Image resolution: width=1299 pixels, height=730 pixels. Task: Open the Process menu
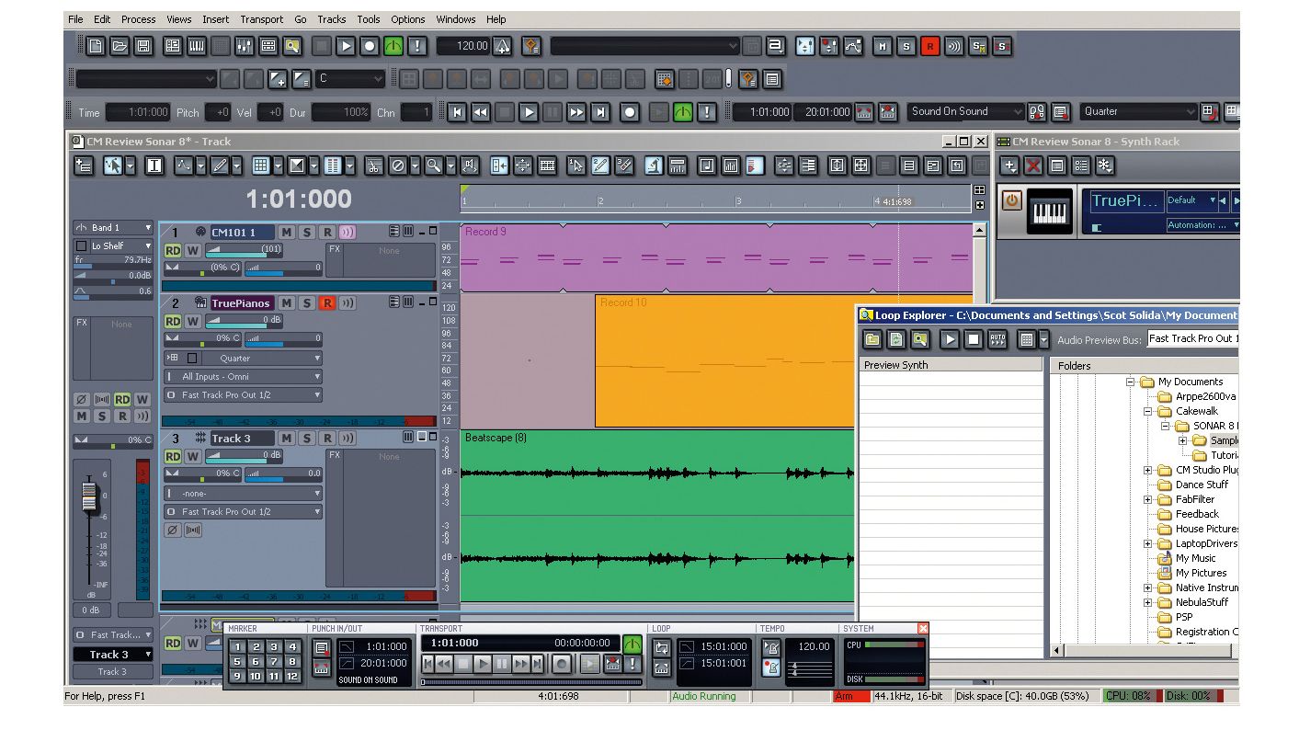pos(138,19)
